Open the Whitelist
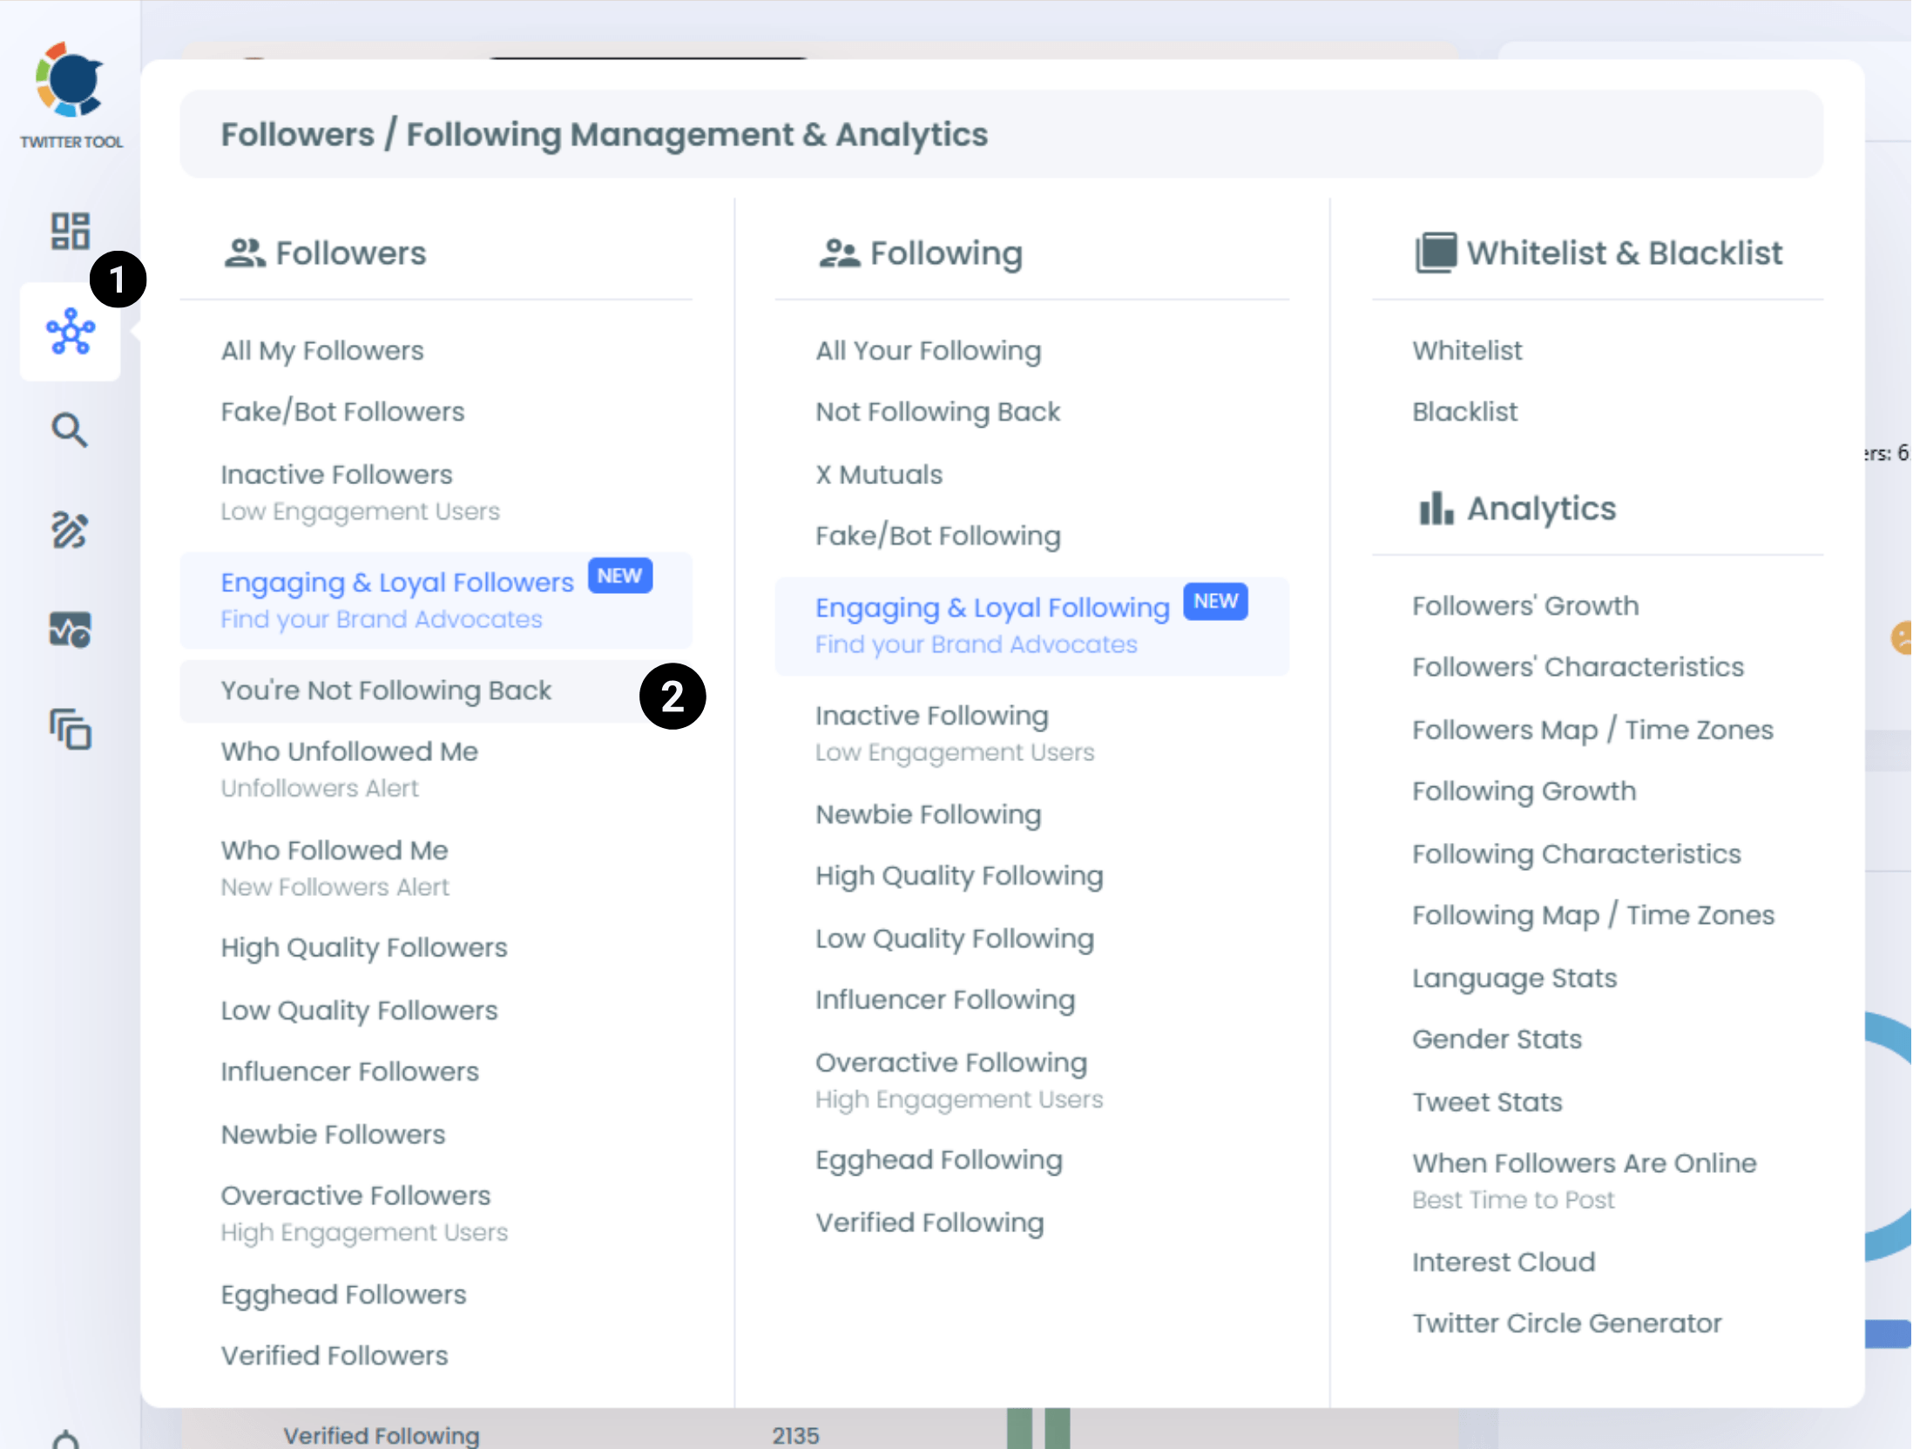1913x1449 pixels. 1466,350
